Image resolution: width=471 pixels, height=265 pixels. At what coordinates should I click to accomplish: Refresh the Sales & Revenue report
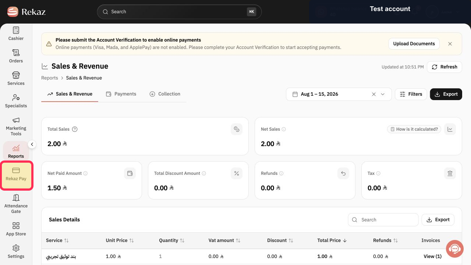[x=445, y=67]
